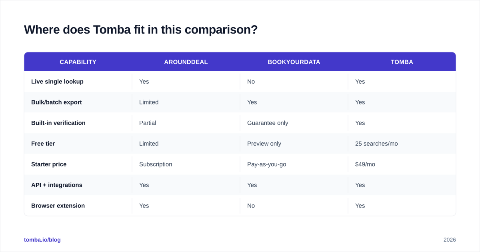Select the AROUNDDEAL column header
This screenshot has height=252, width=480.
[x=186, y=62]
